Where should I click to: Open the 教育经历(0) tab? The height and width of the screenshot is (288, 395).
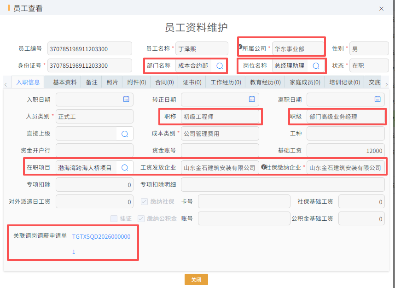(x=265, y=82)
